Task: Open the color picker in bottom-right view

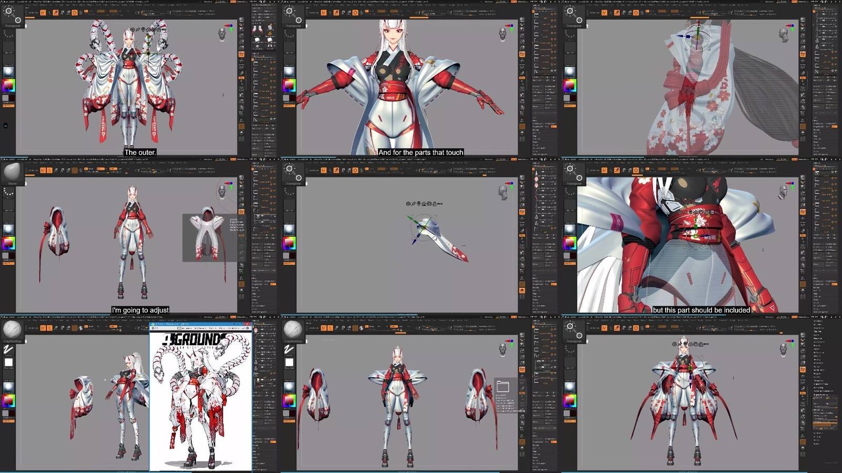Action: coord(570,401)
